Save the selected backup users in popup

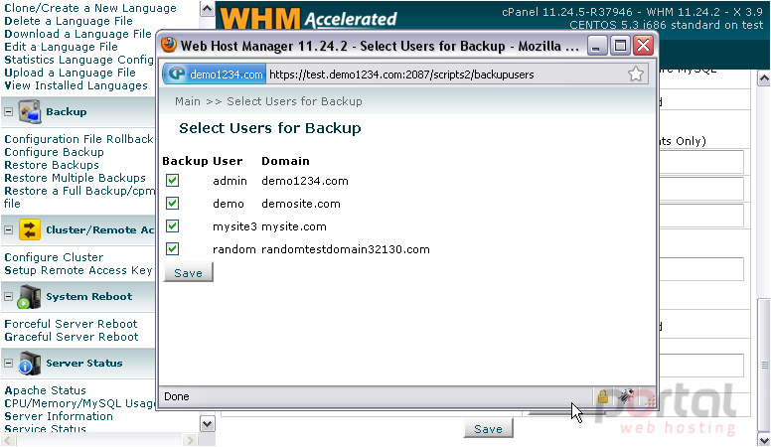(189, 272)
